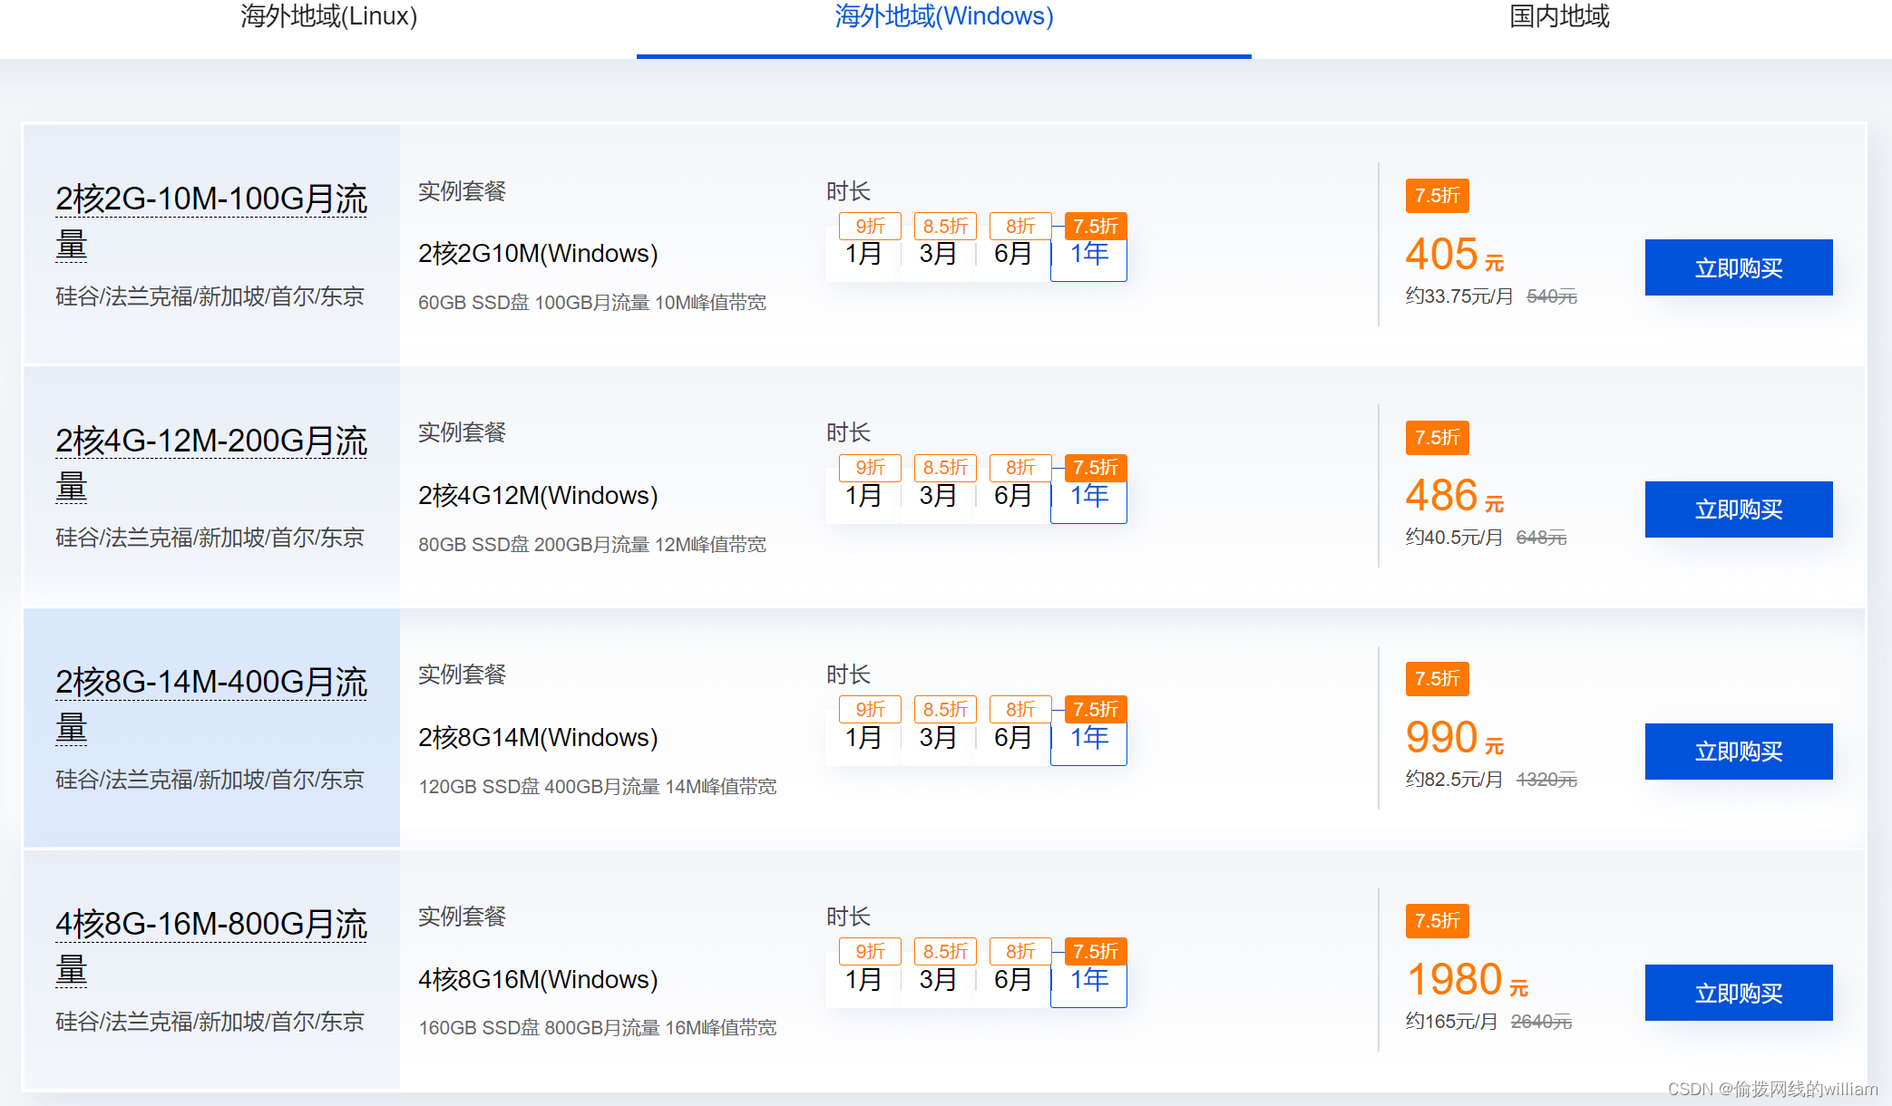Select 1年 duration for 2核4G12M plan
Image resolution: width=1892 pixels, height=1106 pixels.
pyautogui.click(x=1088, y=496)
